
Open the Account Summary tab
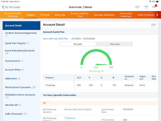104,15
